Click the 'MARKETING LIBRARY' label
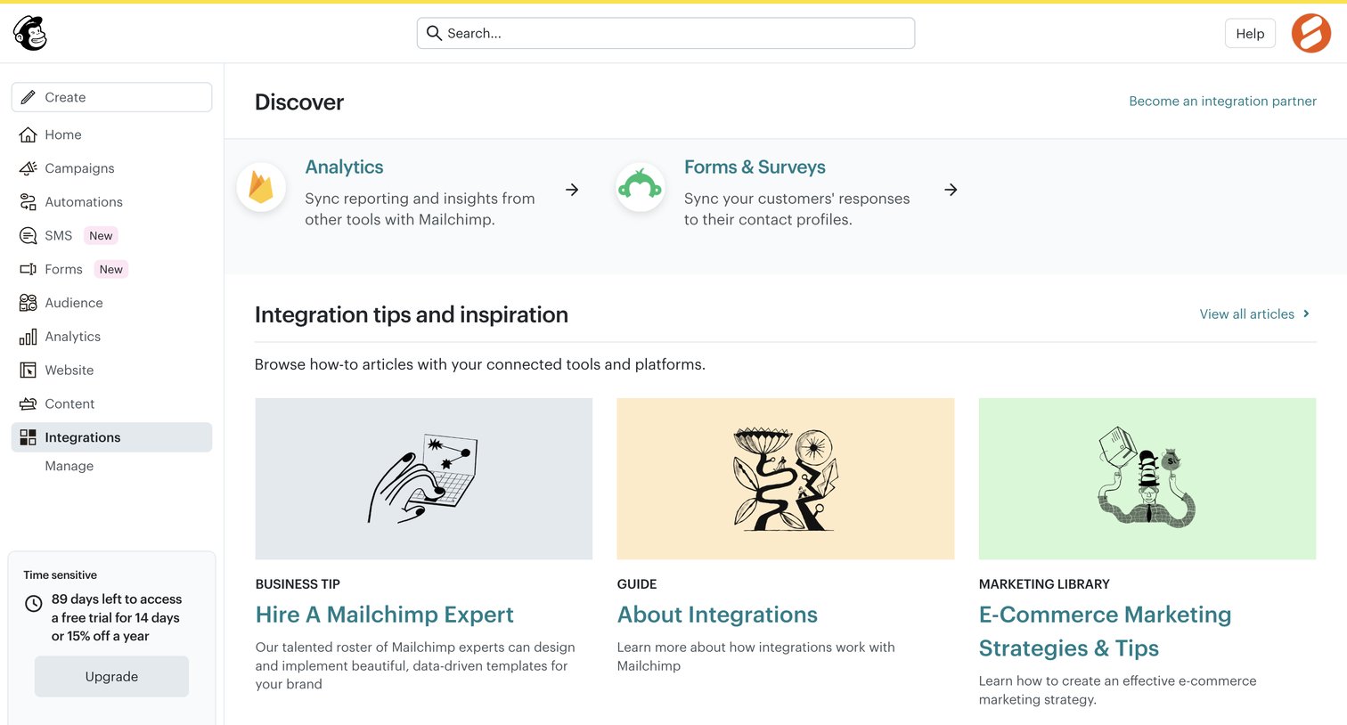This screenshot has height=725, width=1347. [x=1044, y=584]
